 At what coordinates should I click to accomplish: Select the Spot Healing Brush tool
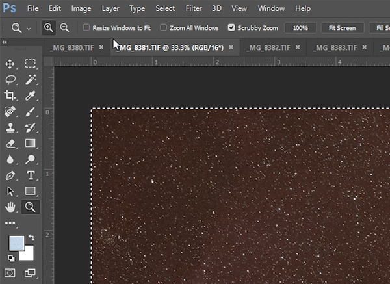click(10, 112)
